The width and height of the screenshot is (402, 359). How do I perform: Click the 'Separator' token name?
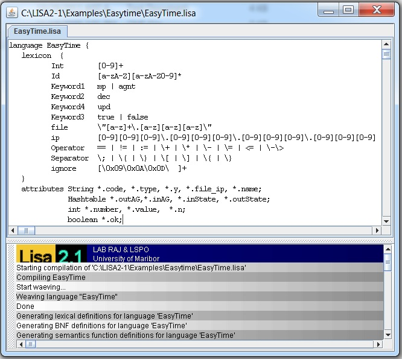pos(70,158)
